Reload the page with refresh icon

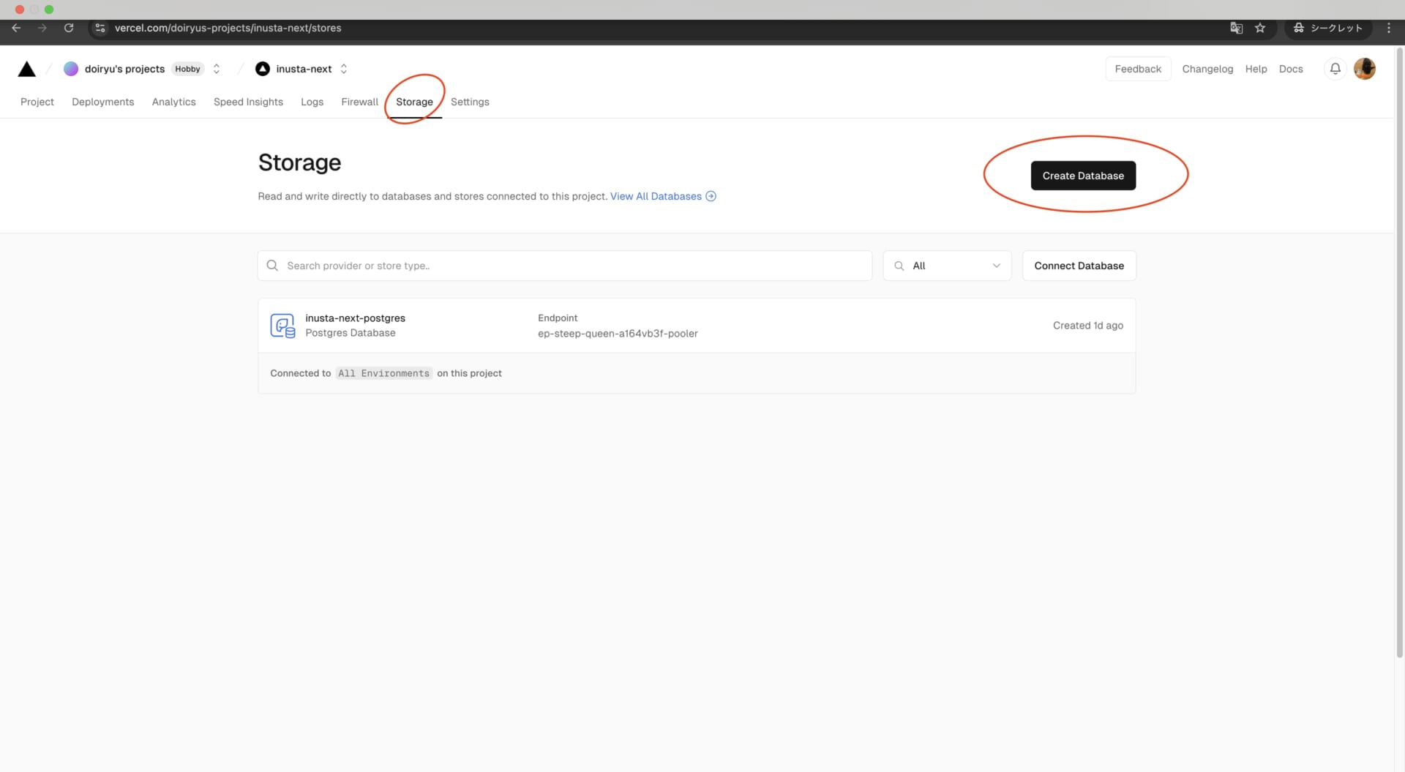coord(69,28)
